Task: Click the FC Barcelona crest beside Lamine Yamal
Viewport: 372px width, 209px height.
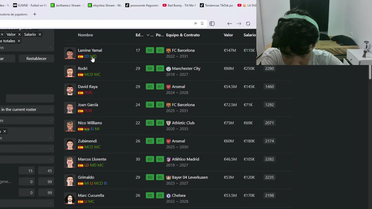Action: [168, 51]
